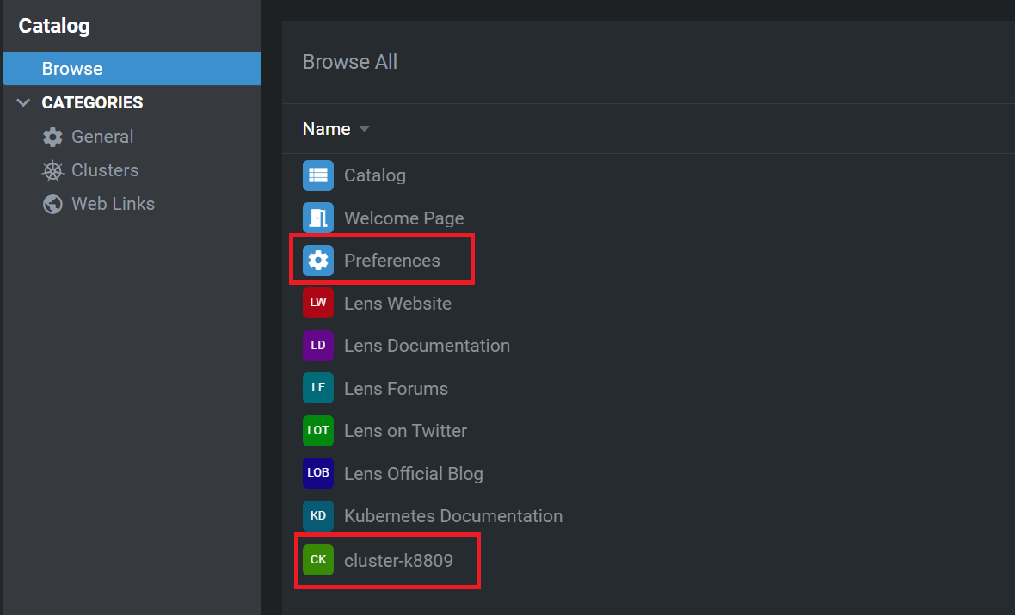Open the General category
The width and height of the screenshot is (1015, 615).
coord(102,137)
